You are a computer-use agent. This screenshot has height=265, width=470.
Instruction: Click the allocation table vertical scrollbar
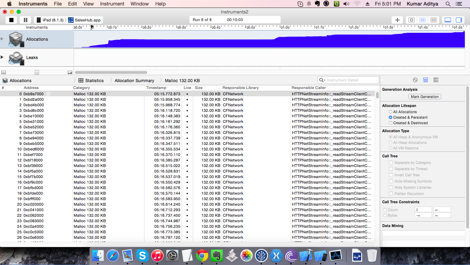[377, 95]
